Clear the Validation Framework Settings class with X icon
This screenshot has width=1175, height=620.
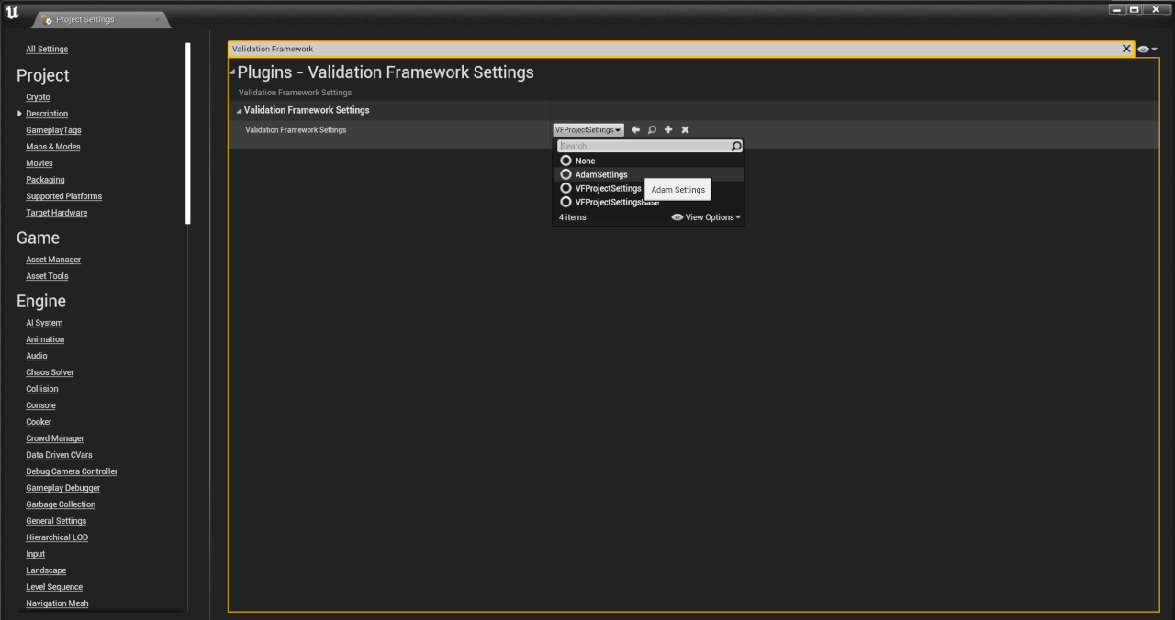pyautogui.click(x=685, y=130)
